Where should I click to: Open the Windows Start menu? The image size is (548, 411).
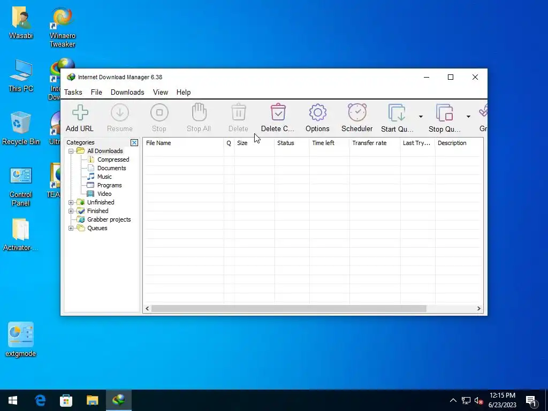[13, 400]
